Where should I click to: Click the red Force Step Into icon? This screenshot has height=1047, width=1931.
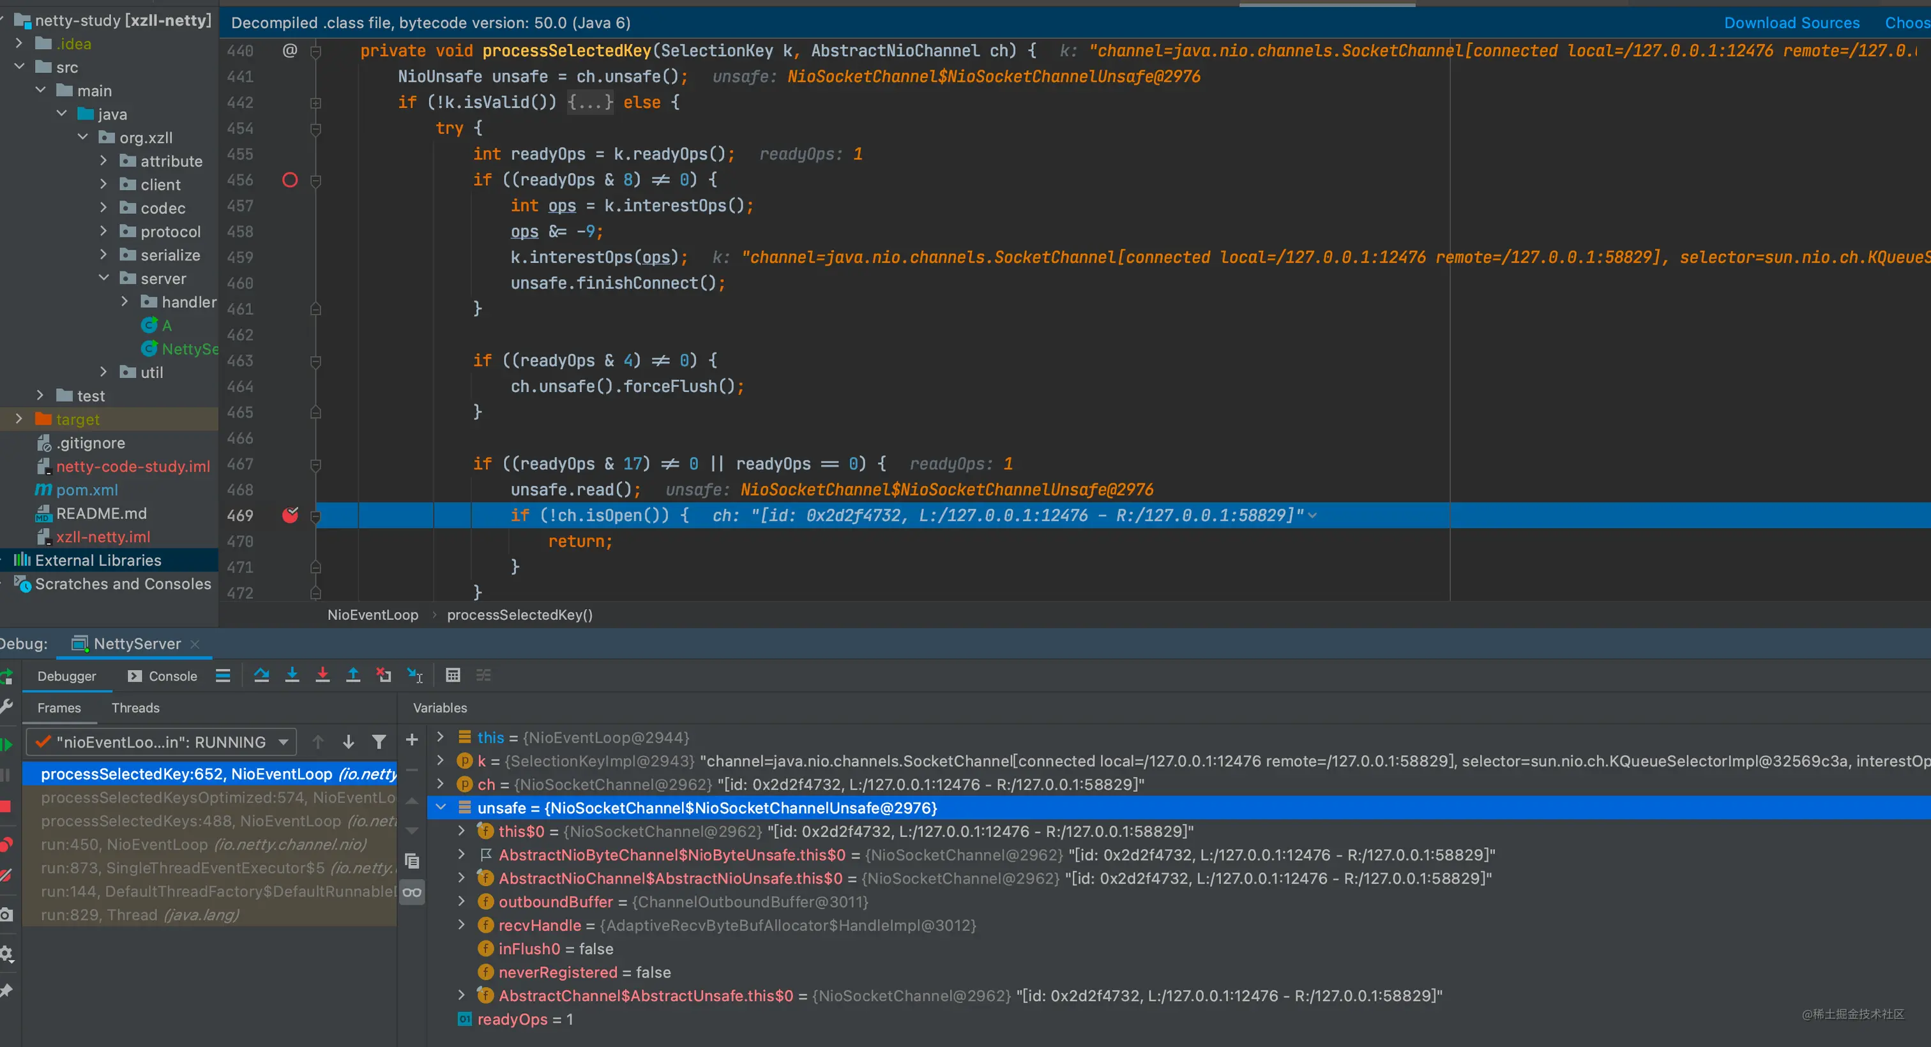(x=322, y=675)
